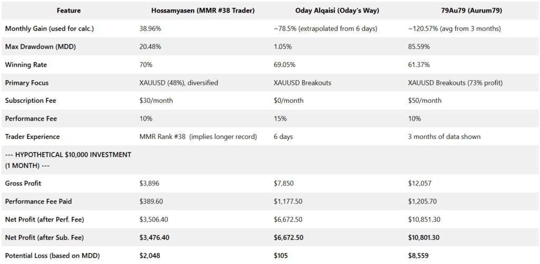Click the 85.59% max drawdown value

click(419, 47)
